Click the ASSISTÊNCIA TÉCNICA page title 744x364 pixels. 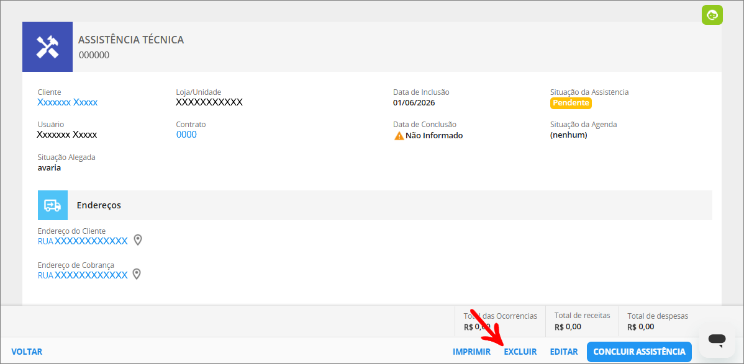[x=131, y=40]
